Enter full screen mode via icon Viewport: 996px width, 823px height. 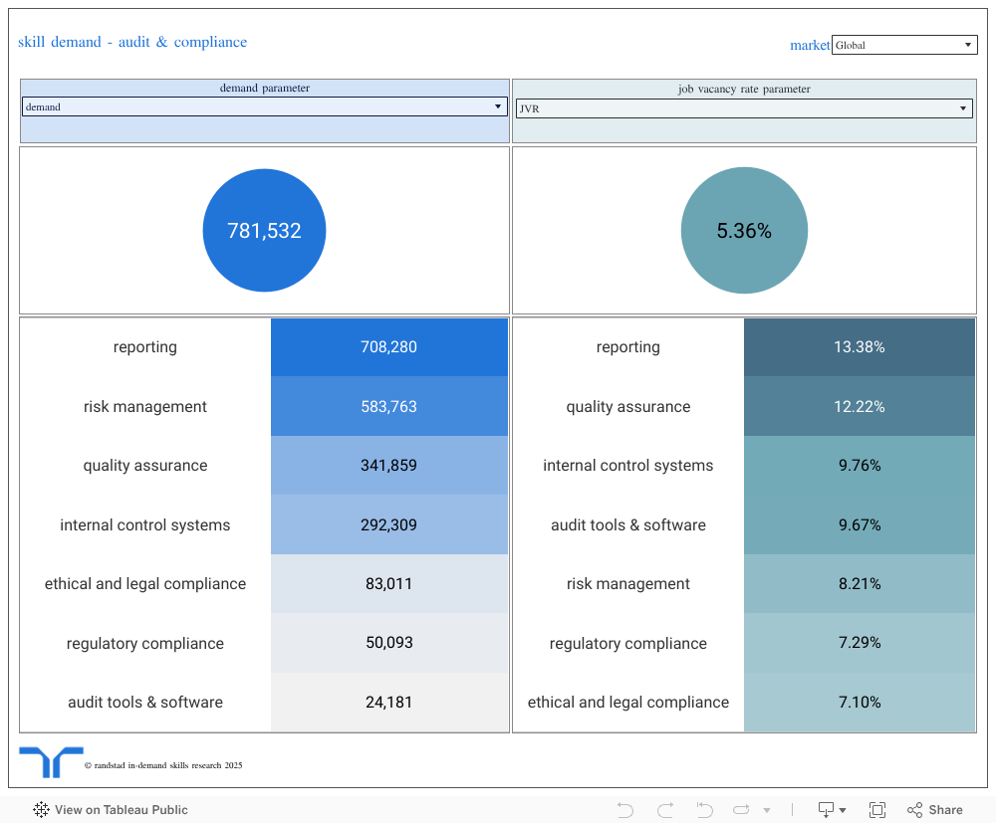877,810
